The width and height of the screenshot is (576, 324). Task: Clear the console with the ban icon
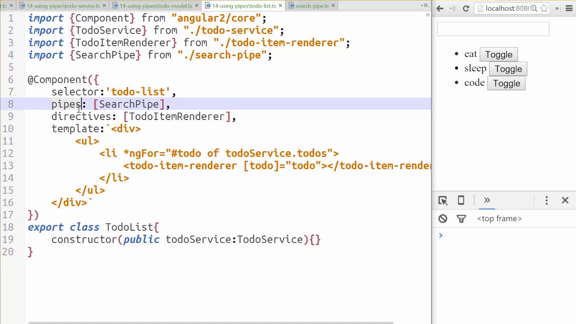pyautogui.click(x=443, y=219)
